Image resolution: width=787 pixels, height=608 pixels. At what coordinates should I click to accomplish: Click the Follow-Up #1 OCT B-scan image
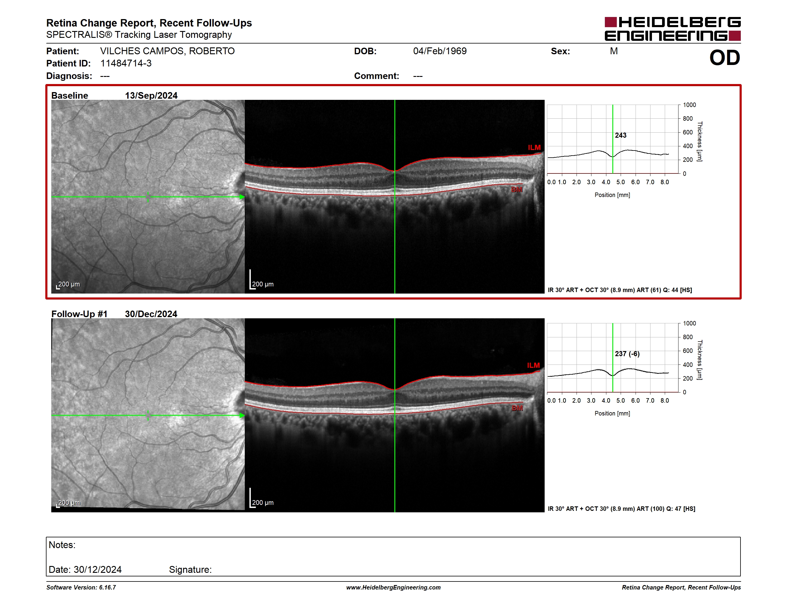(395, 415)
